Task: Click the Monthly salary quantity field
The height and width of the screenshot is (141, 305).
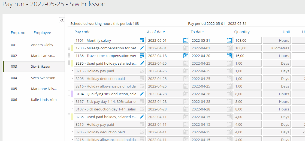Action: [x=247, y=41]
